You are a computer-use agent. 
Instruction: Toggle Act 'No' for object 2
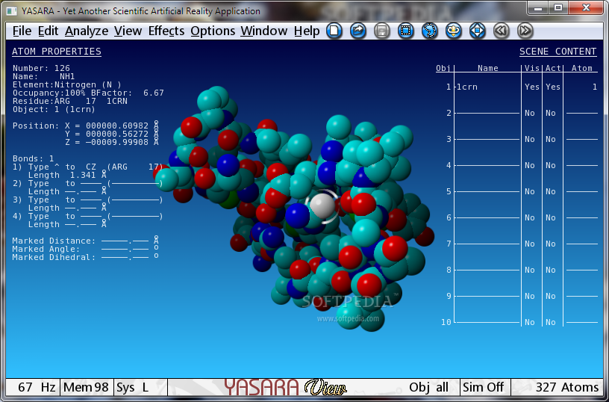550,113
